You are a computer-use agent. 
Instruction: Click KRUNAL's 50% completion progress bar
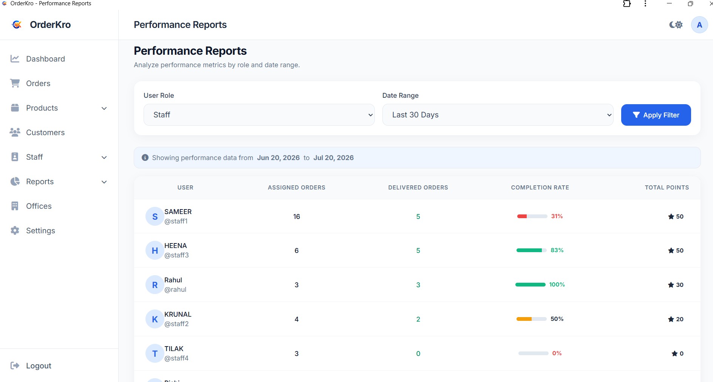pyautogui.click(x=531, y=319)
